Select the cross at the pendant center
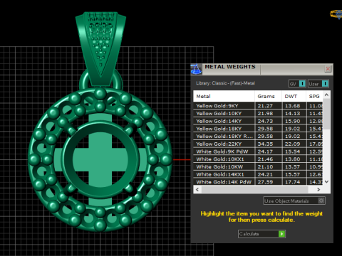Image resolution: width=342 pixels, height=256 pixels. click(x=100, y=159)
